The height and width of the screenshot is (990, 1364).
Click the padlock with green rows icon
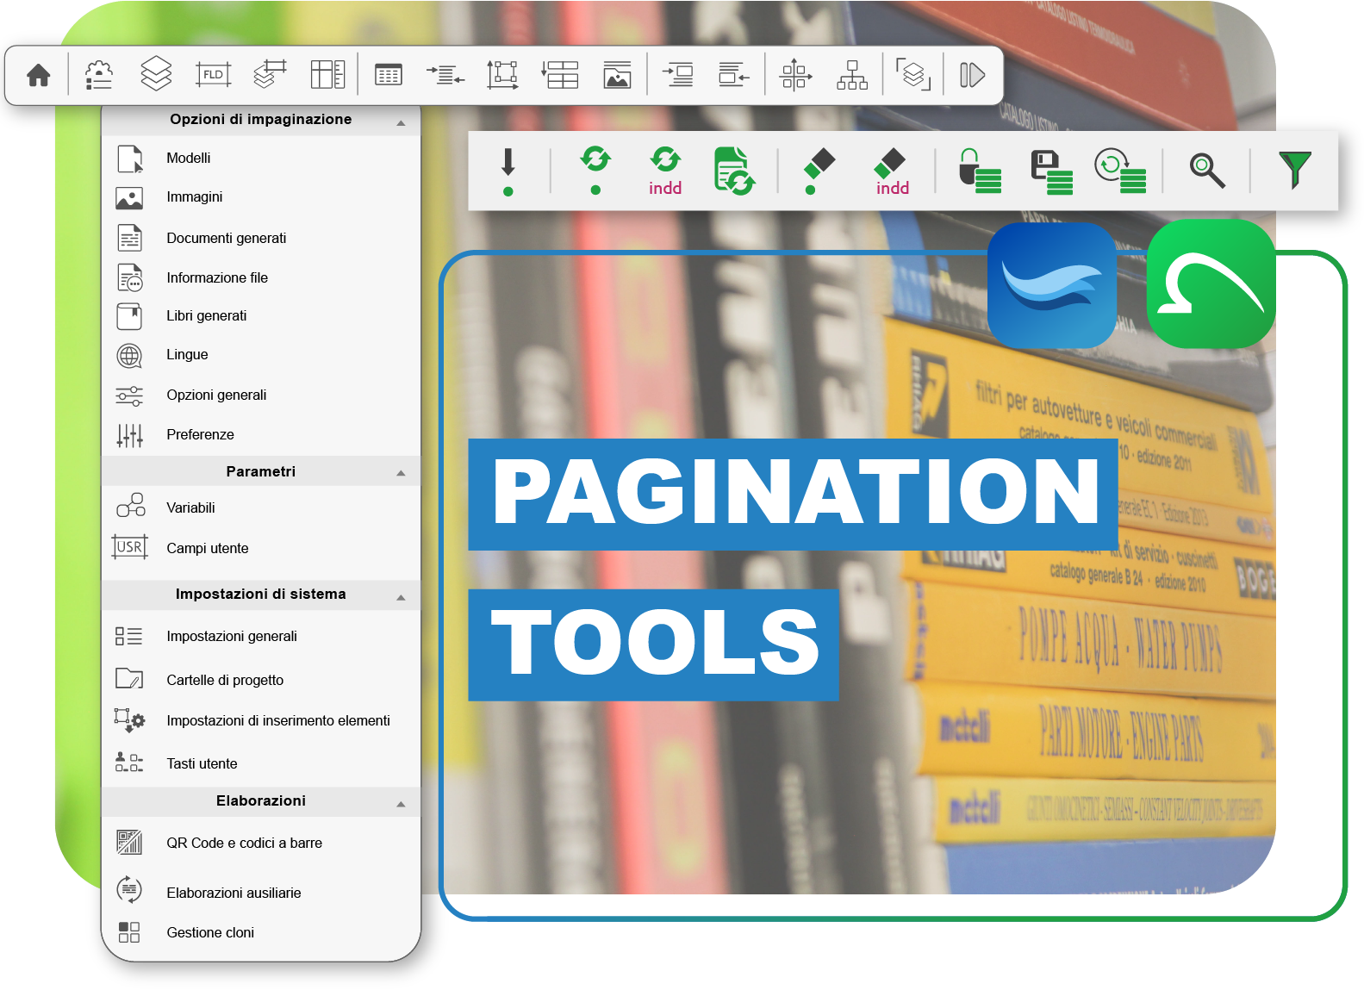click(x=980, y=171)
